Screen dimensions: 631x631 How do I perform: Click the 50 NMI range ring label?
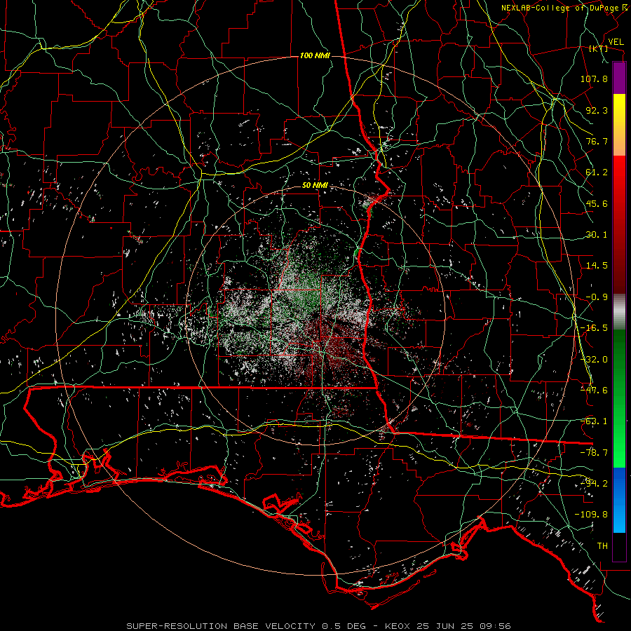(315, 186)
